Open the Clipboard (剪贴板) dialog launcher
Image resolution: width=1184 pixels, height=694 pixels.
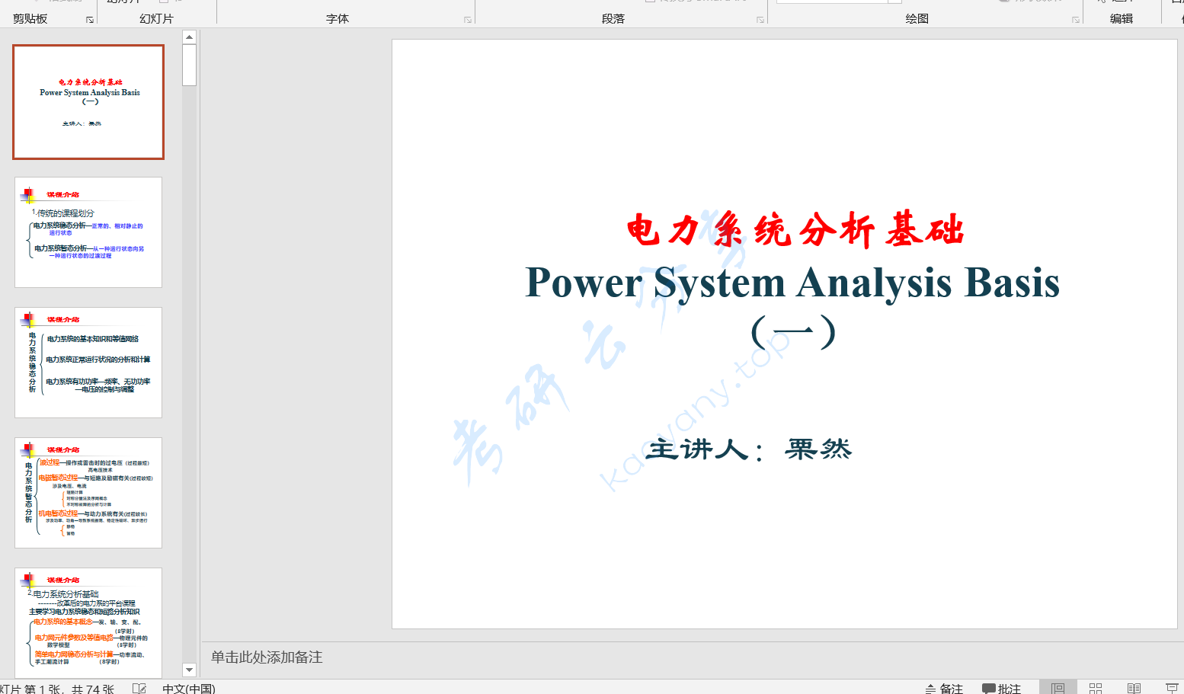[x=90, y=20]
